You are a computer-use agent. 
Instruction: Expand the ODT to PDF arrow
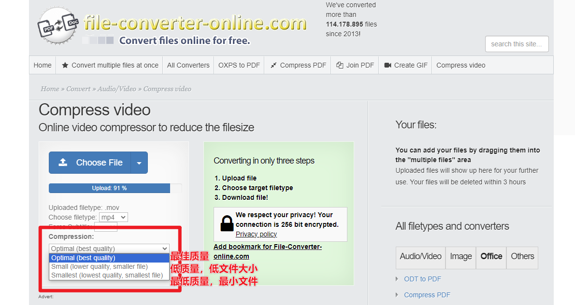[397, 279]
